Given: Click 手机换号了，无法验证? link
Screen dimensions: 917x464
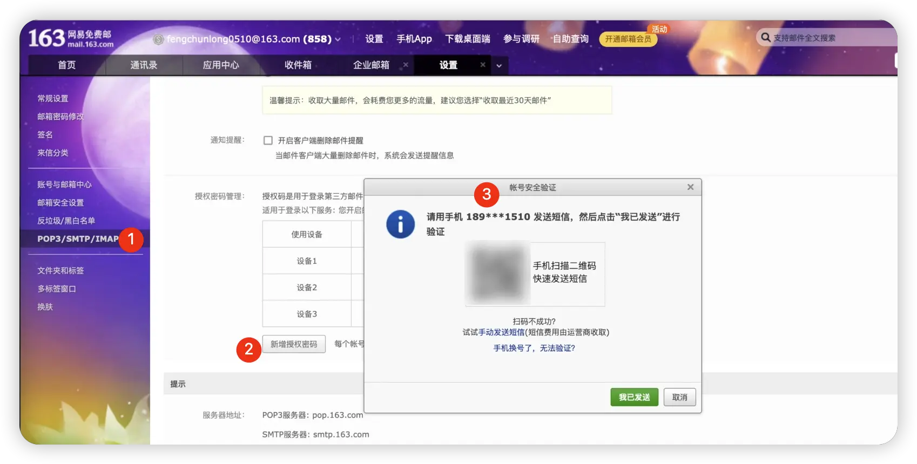Looking at the screenshot, I should click(534, 348).
